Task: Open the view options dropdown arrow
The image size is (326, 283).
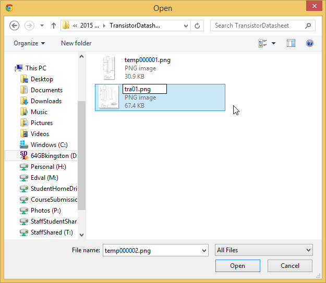Action: pos(274,43)
